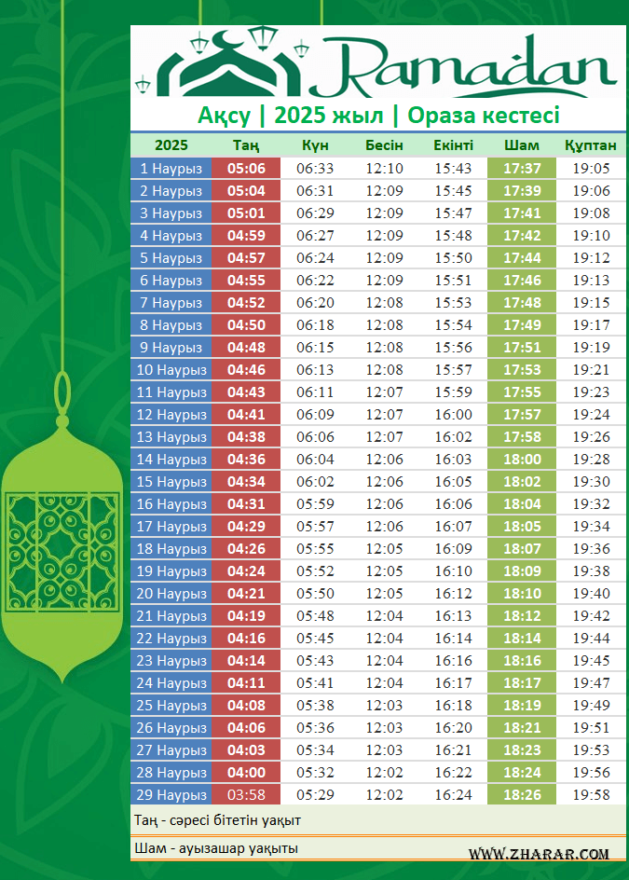The height and width of the screenshot is (880, 629).
Task: Select the Таң column header
Action: (x=245, y=145)
